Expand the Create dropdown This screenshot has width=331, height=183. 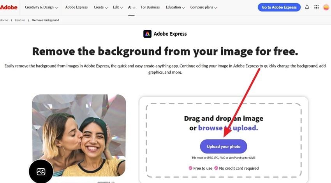point(101,7)
